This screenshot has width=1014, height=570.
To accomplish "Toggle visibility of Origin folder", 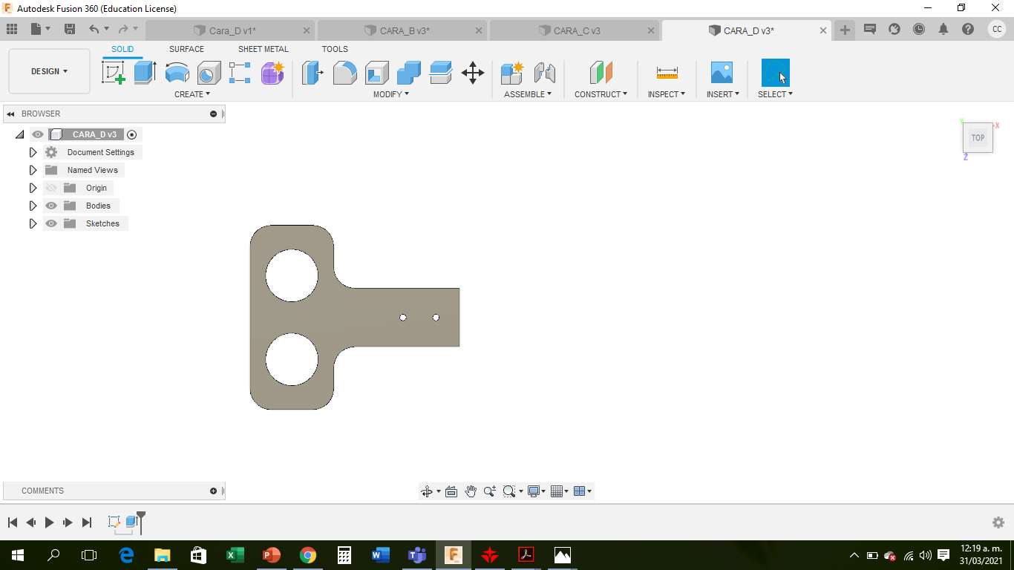I will [51, 188].
